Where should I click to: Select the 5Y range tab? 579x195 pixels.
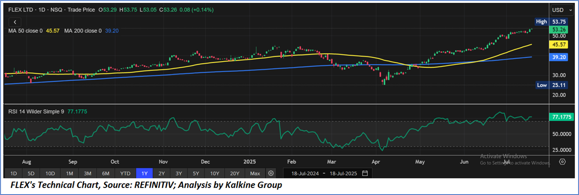tap(197, 173)
